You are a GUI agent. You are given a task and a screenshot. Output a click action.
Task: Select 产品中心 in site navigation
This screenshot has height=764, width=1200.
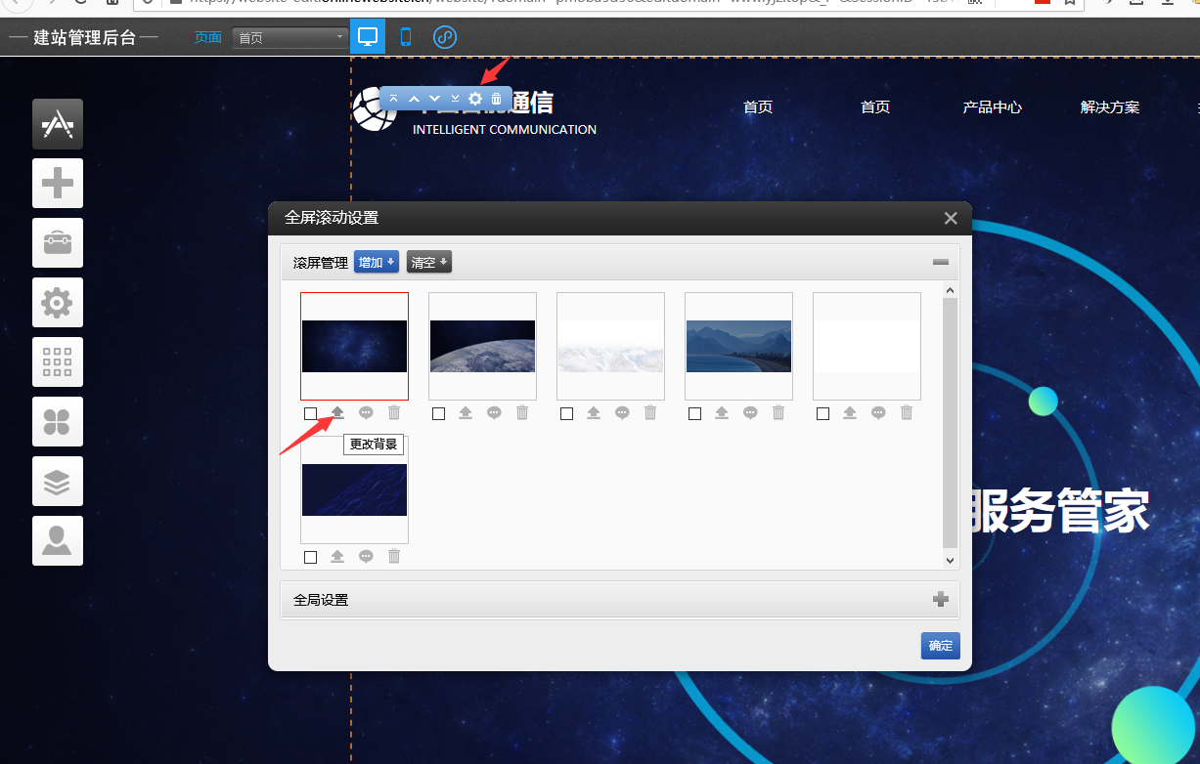(993, 107)
